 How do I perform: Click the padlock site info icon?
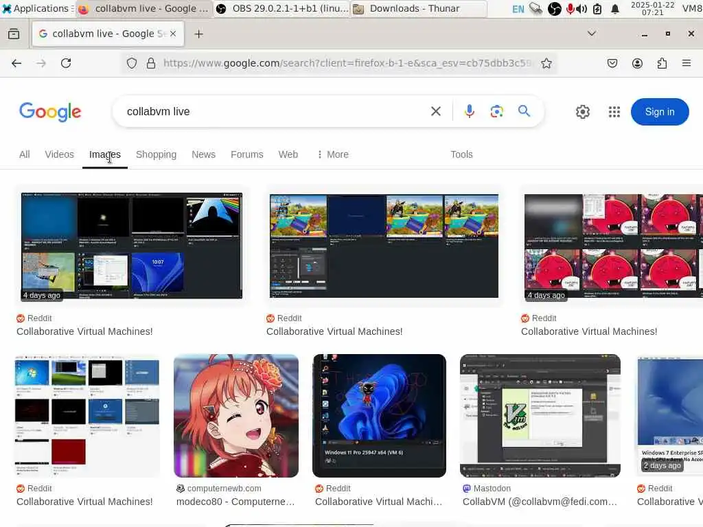coord(151,63)
